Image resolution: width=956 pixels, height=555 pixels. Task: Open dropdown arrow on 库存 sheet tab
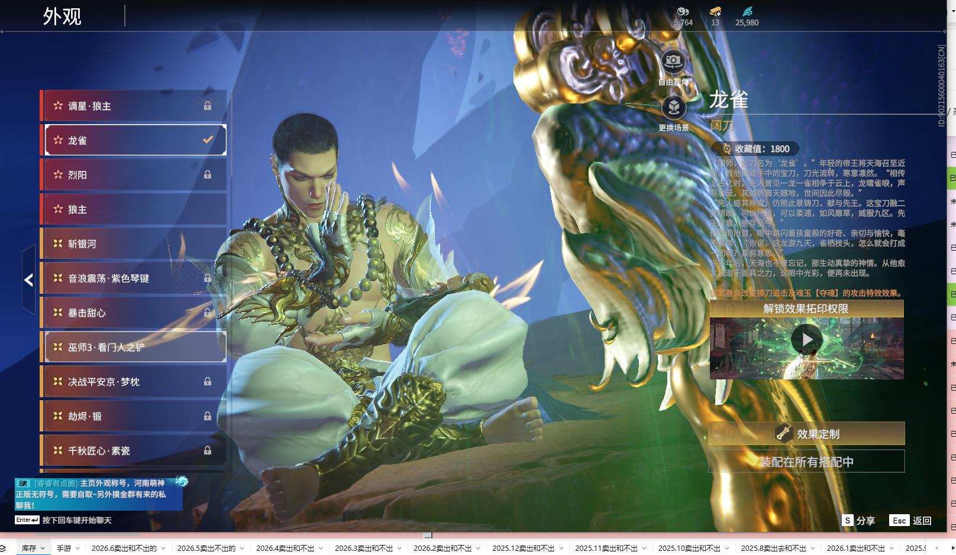43,548
